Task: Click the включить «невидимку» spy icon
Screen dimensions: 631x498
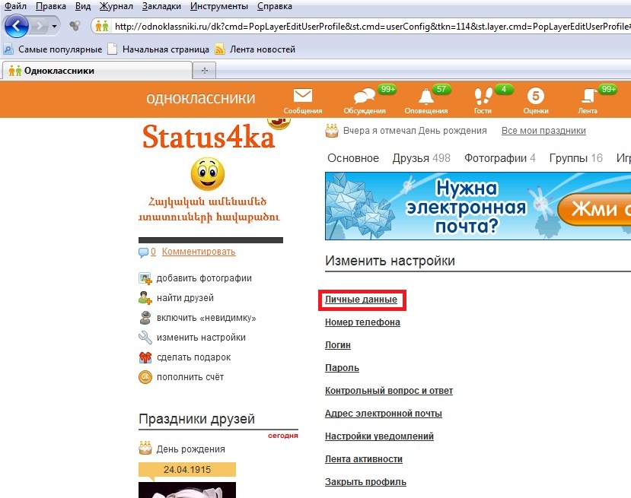Action: coord(145,318)
